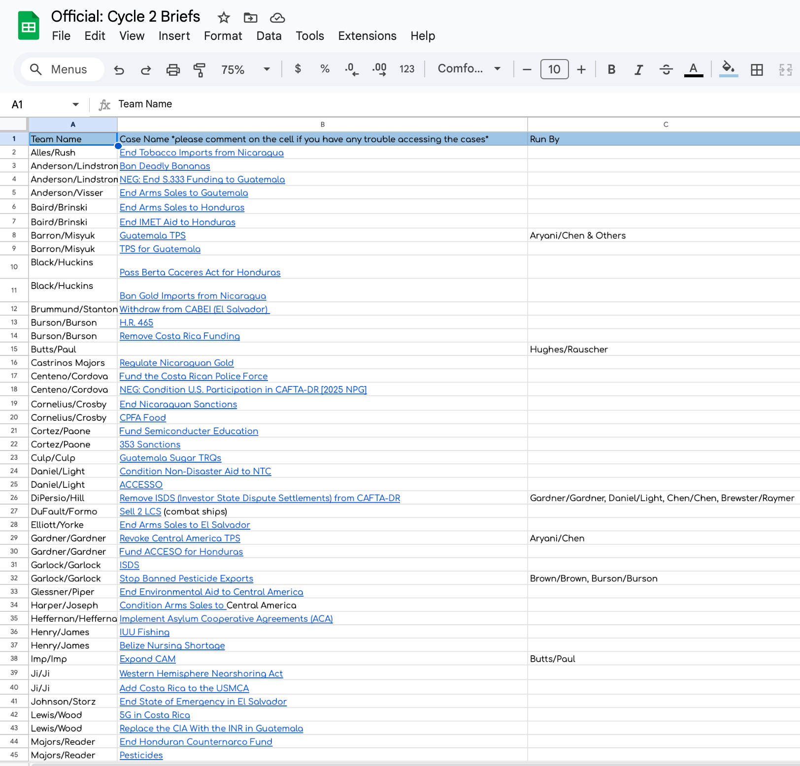Open the Ban Deadly Bananas link
Viewport: 800px width, 766px height.
(165, 166)
